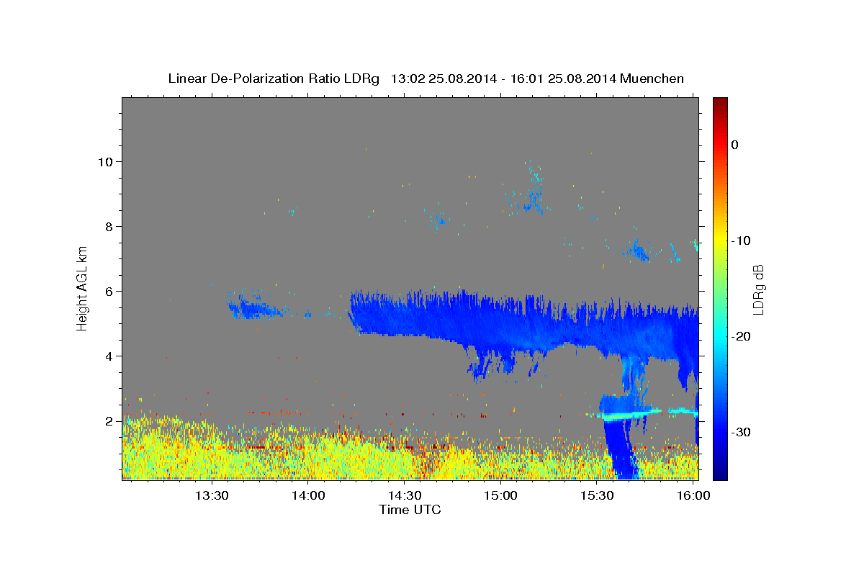
Task: Click the colorbar value '0'
Action: 735,145
